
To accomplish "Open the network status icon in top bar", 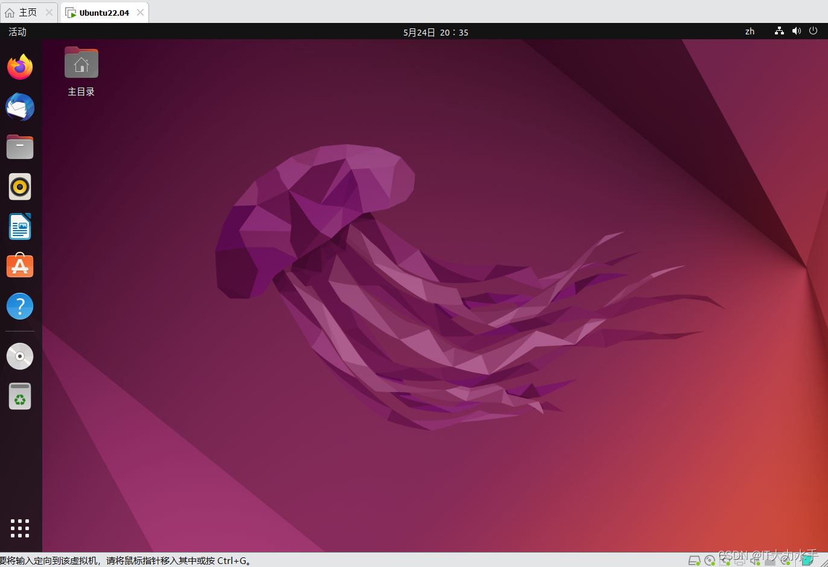I will (779, 31).
